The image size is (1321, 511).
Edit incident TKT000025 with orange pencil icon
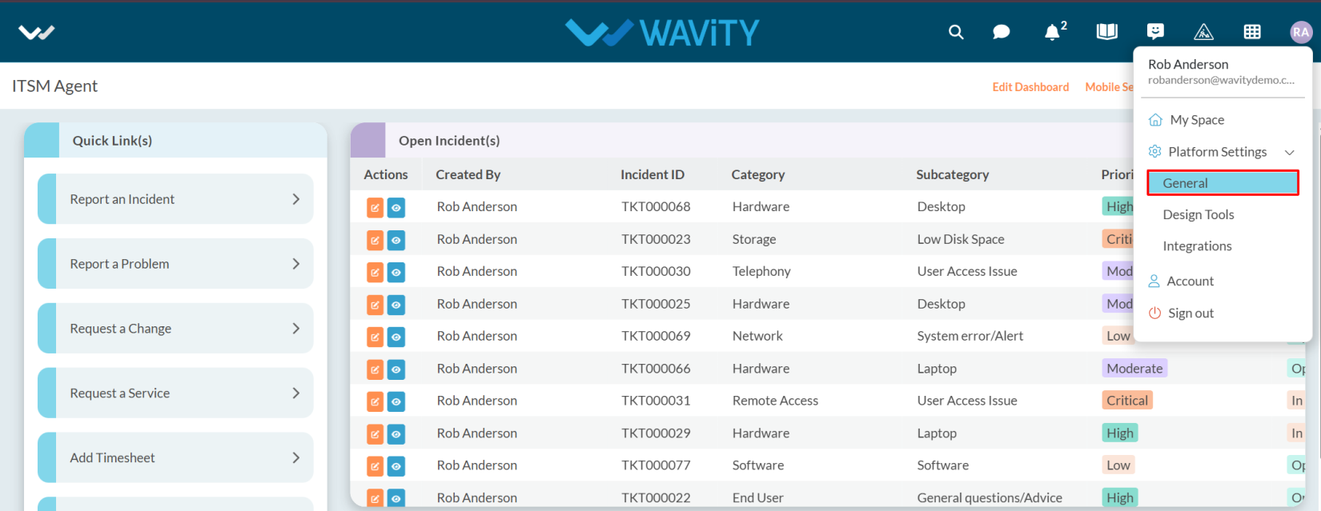click(x=375, y=305)
